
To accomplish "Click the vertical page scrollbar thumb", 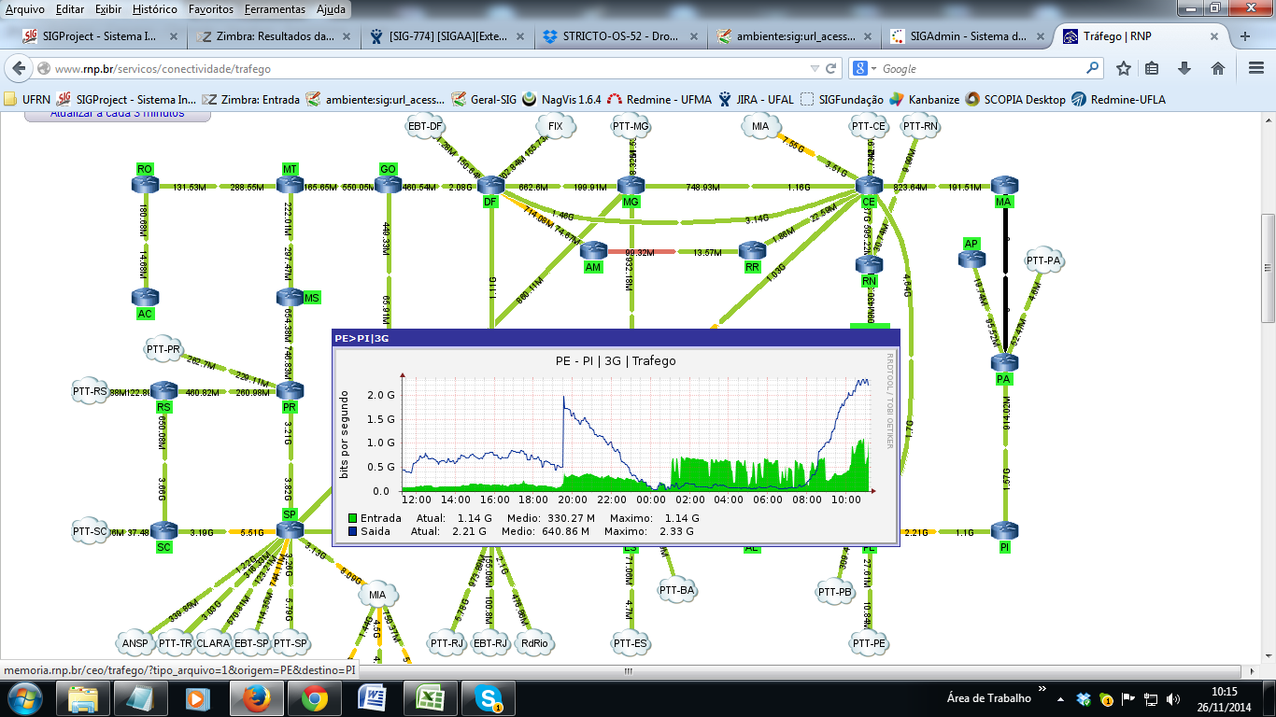I will pos(1268,268).
